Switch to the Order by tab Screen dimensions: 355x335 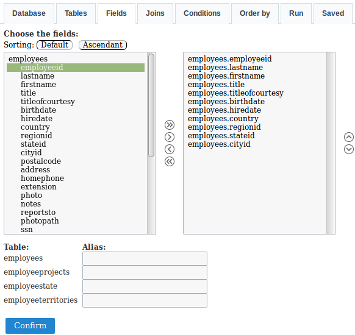255,13
